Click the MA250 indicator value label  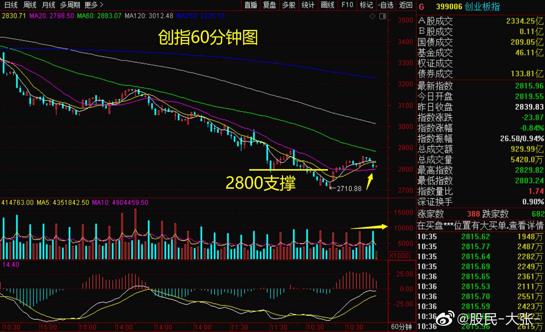point(200,16)
